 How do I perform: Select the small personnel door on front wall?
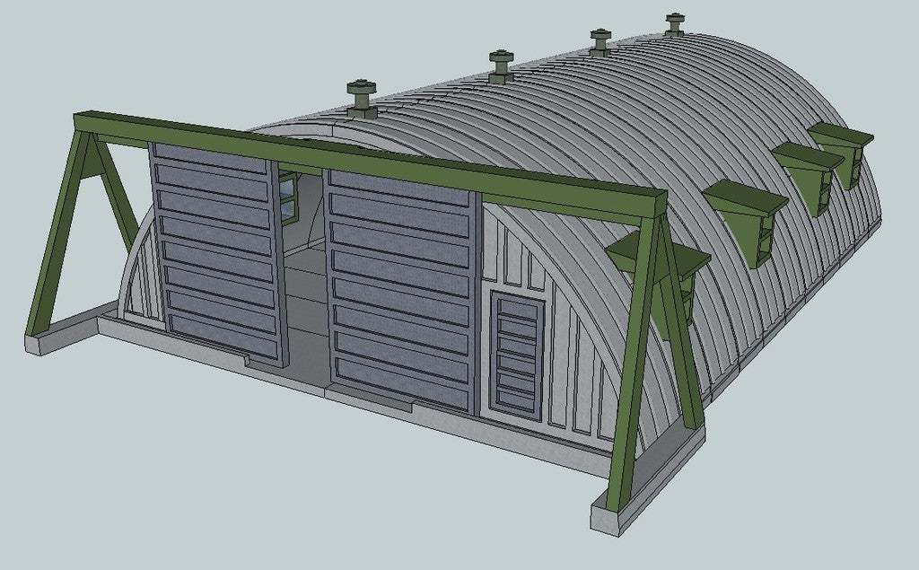pos(518,355)
